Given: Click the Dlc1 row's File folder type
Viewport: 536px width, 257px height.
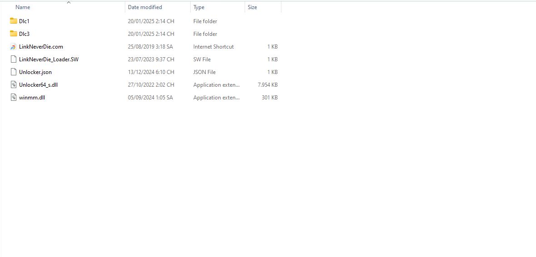Looking at the screenshot, I should (x=205, y=21).
